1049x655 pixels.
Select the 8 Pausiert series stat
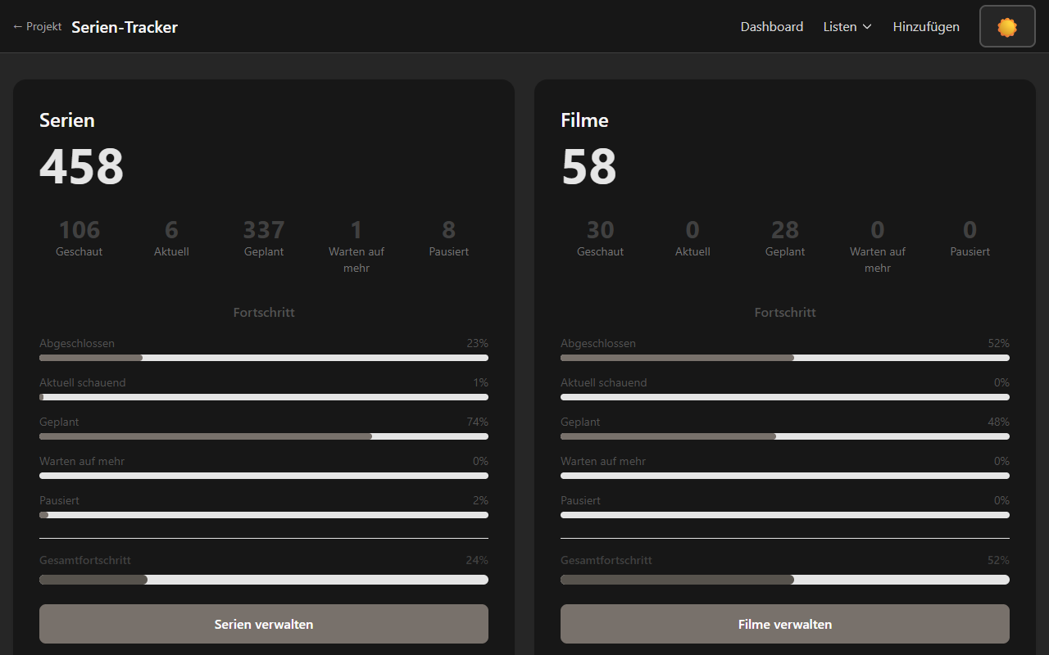coord(449,238)
